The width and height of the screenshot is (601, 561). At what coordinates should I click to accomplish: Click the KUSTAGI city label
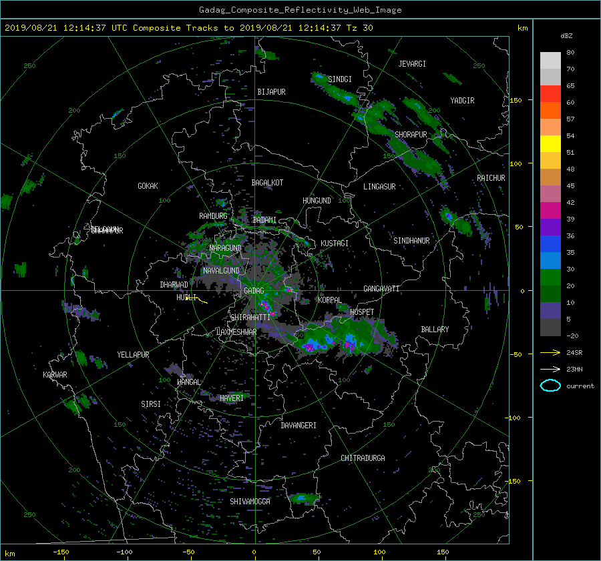point(335,243)
